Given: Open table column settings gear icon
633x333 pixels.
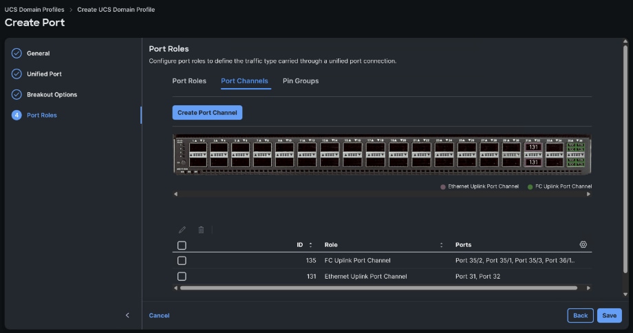Looking at the screenshot, I should click(583, 244).
